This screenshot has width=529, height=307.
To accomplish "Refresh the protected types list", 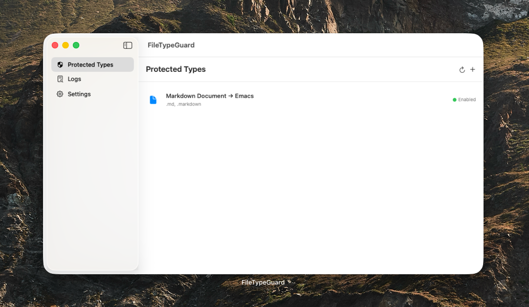I will click(462, 70).
